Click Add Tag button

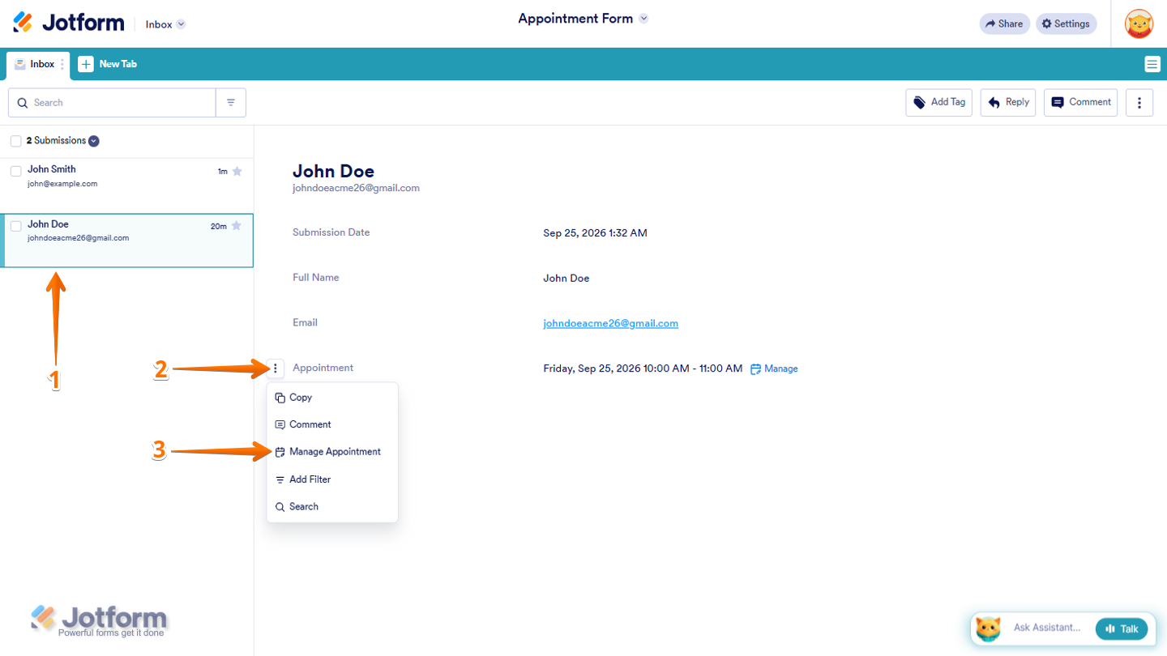pos(938,103)
